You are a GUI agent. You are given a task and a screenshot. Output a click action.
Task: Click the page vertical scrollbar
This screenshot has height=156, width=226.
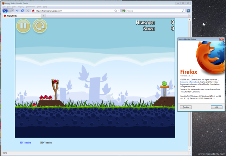click(190, 83)
